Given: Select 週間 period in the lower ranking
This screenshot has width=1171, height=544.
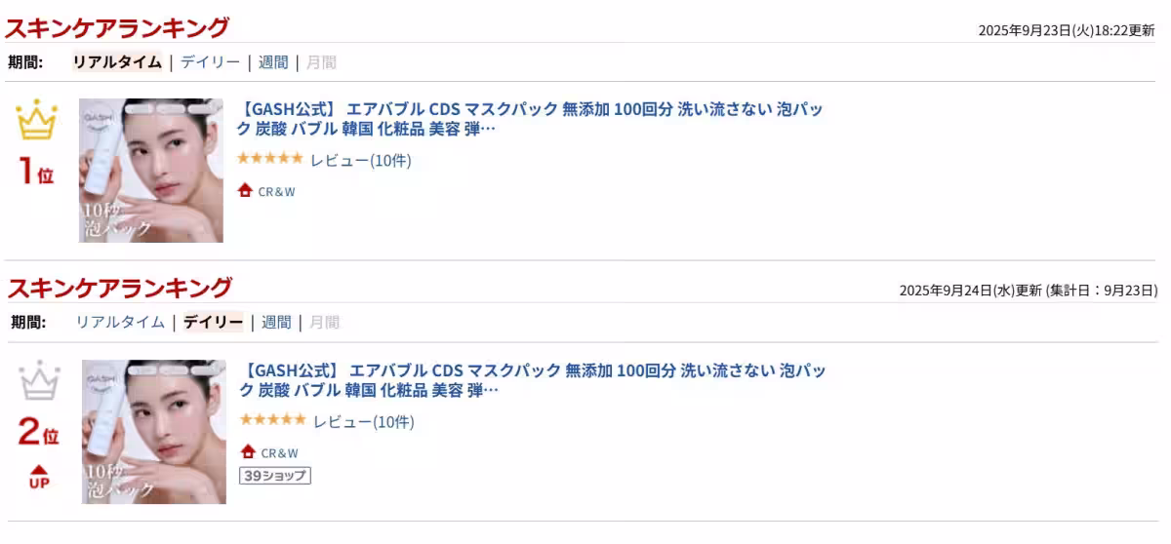Looking at the screenshot, I should coord(276,322).
